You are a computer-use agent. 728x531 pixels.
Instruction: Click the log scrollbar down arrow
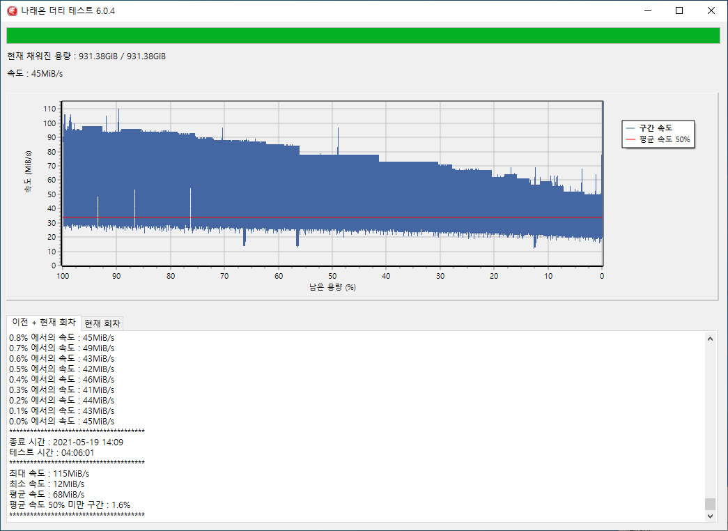[x=710, y=516]
